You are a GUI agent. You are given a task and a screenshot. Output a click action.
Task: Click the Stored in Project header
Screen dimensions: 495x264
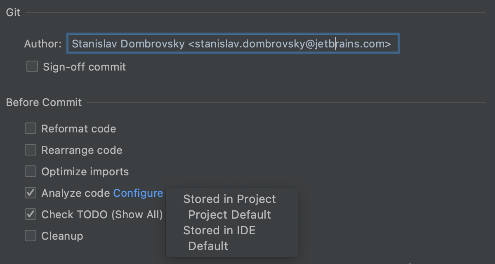229,199
